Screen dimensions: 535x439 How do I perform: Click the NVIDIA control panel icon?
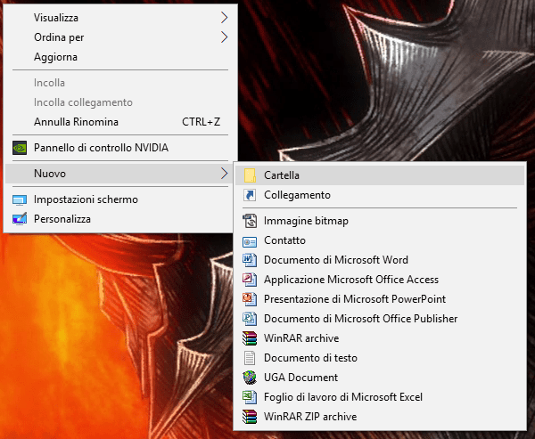(20, 148)
